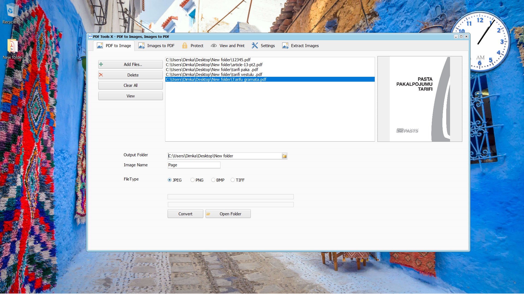Click the Open Folder button

point(228,214)
